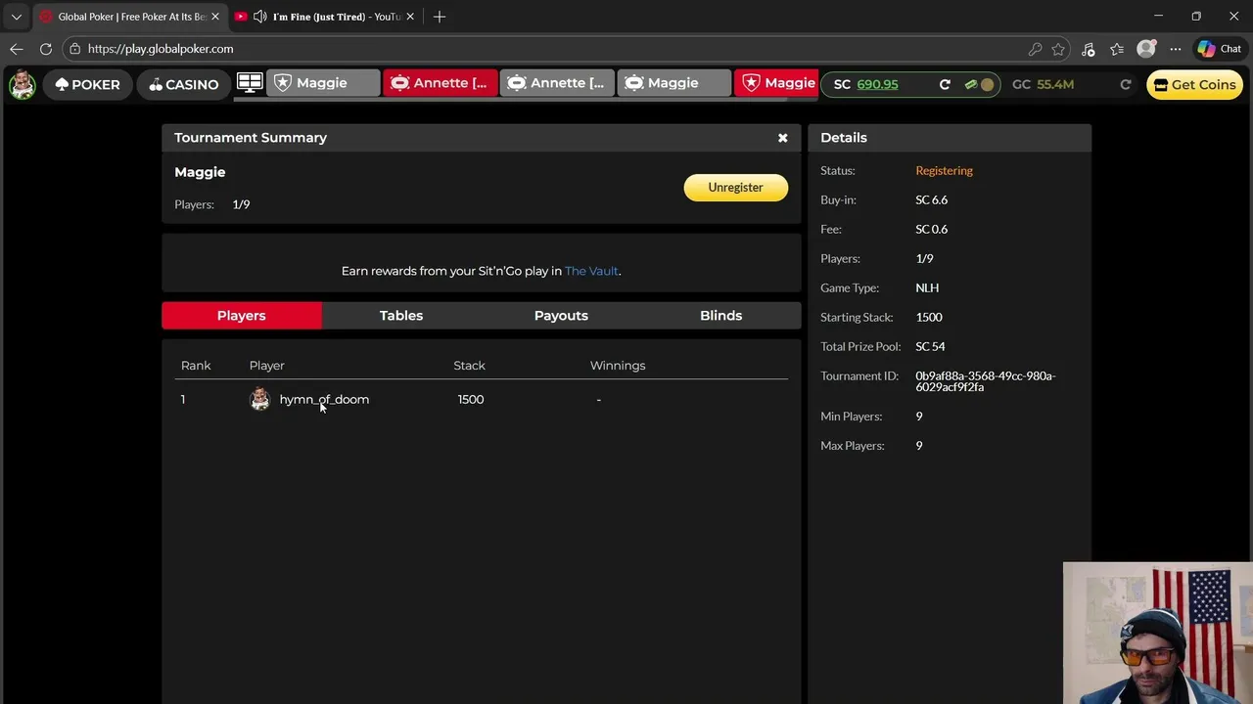Image resolution: width=1253 pixels, height=704 pixels.
Task: Close the Tournament Summary panel
Action: (783, 138)
